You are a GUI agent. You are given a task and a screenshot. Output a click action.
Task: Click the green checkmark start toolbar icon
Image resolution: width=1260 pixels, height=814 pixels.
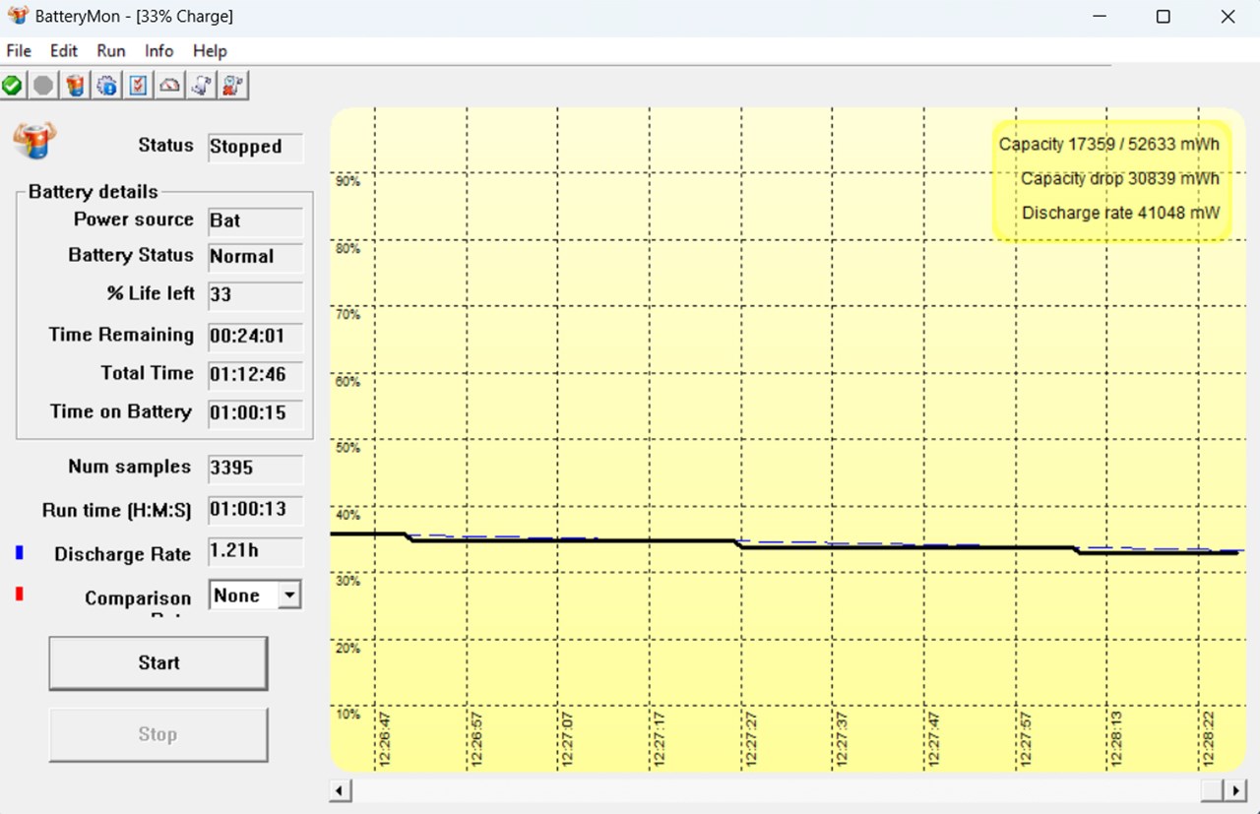[12, 87]
